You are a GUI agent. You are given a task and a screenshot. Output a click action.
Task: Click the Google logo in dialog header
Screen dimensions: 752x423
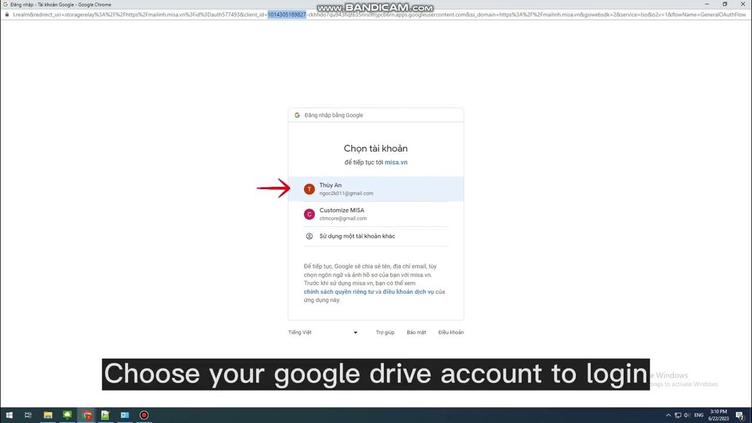pyautogui.click(x=297, y=115)
